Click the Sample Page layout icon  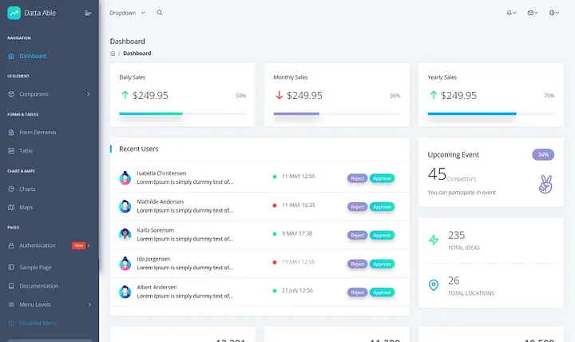click(11, 268)
